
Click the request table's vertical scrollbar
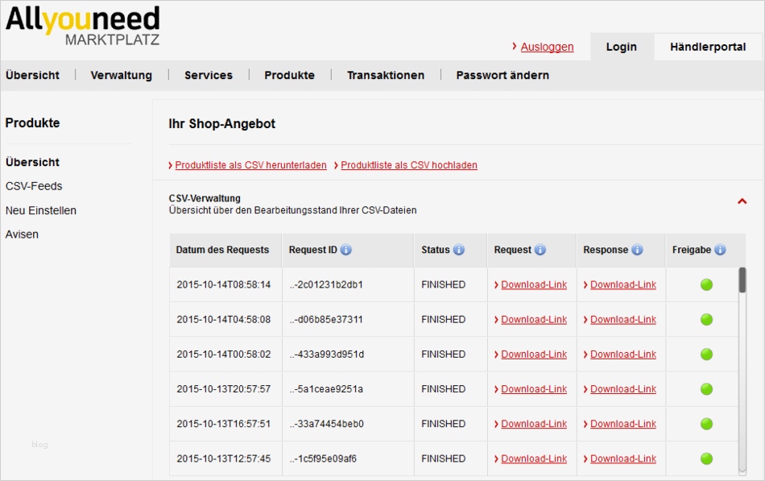pos(742,371)
